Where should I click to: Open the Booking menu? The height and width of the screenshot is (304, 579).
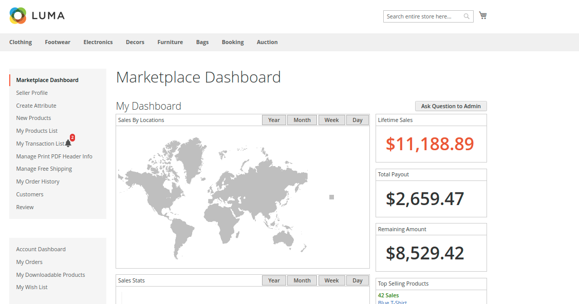click(x=233, y=42)
